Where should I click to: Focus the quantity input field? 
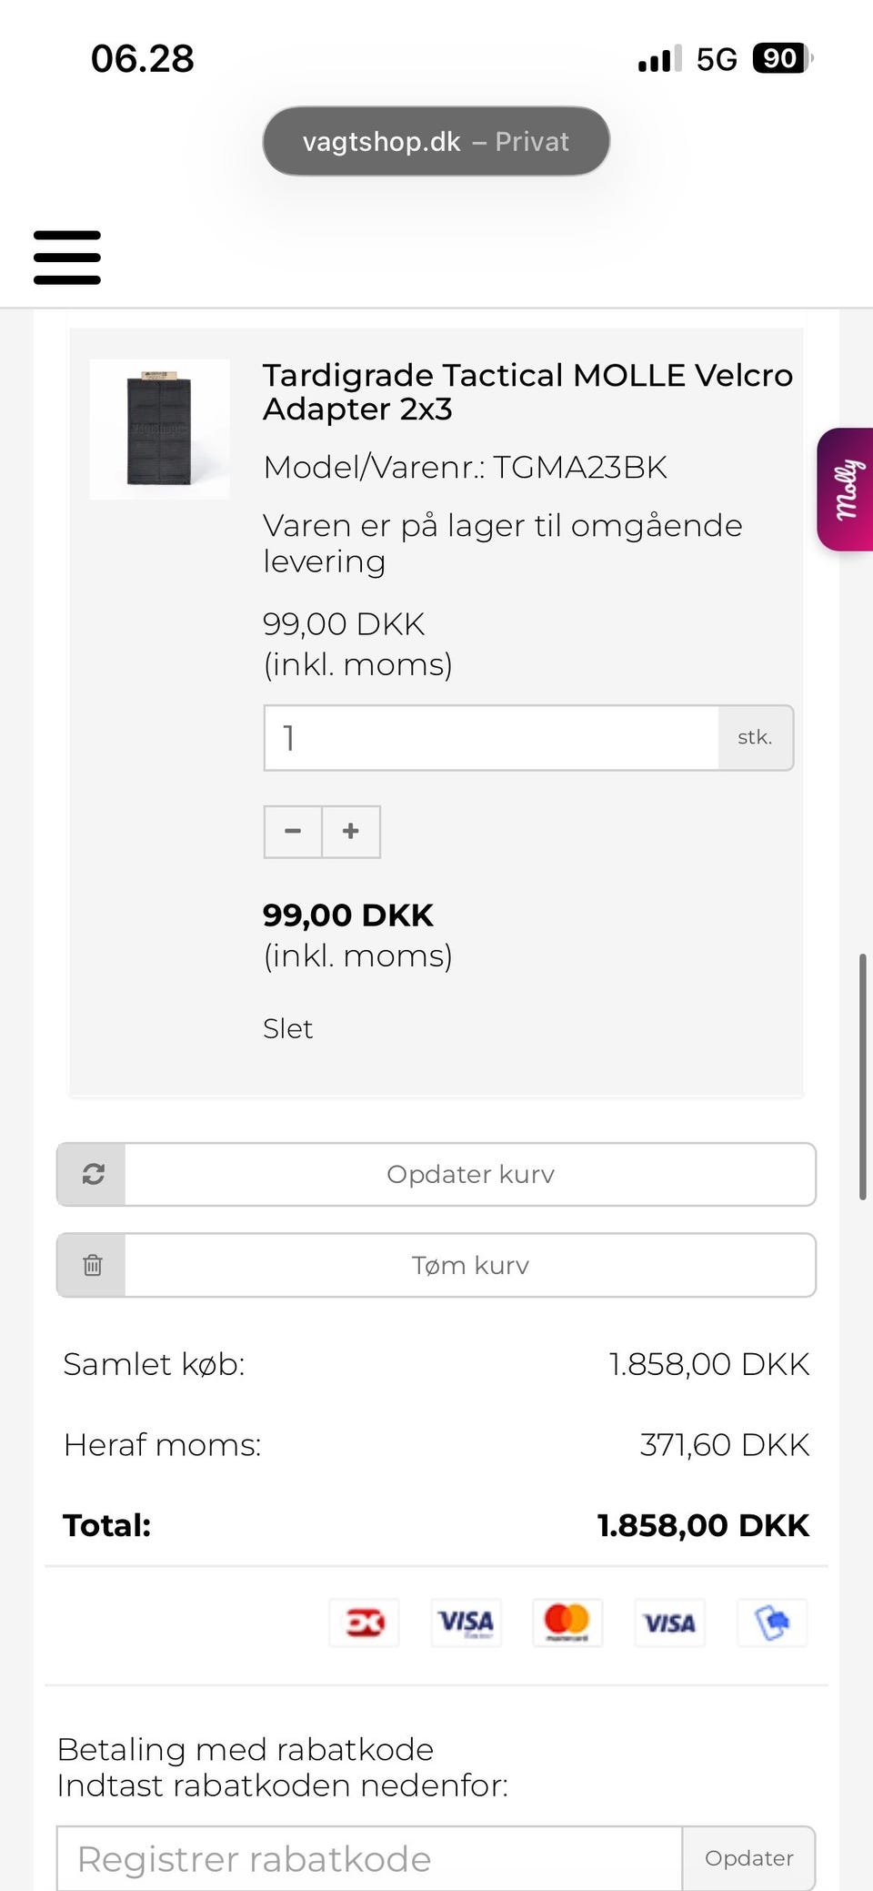coord(492,738)
